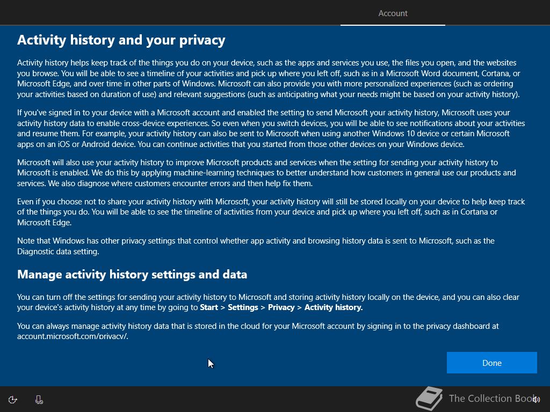Select the Account tab
Image resolution: width=550 pixels, height=412 pixels.
point(393,13)
